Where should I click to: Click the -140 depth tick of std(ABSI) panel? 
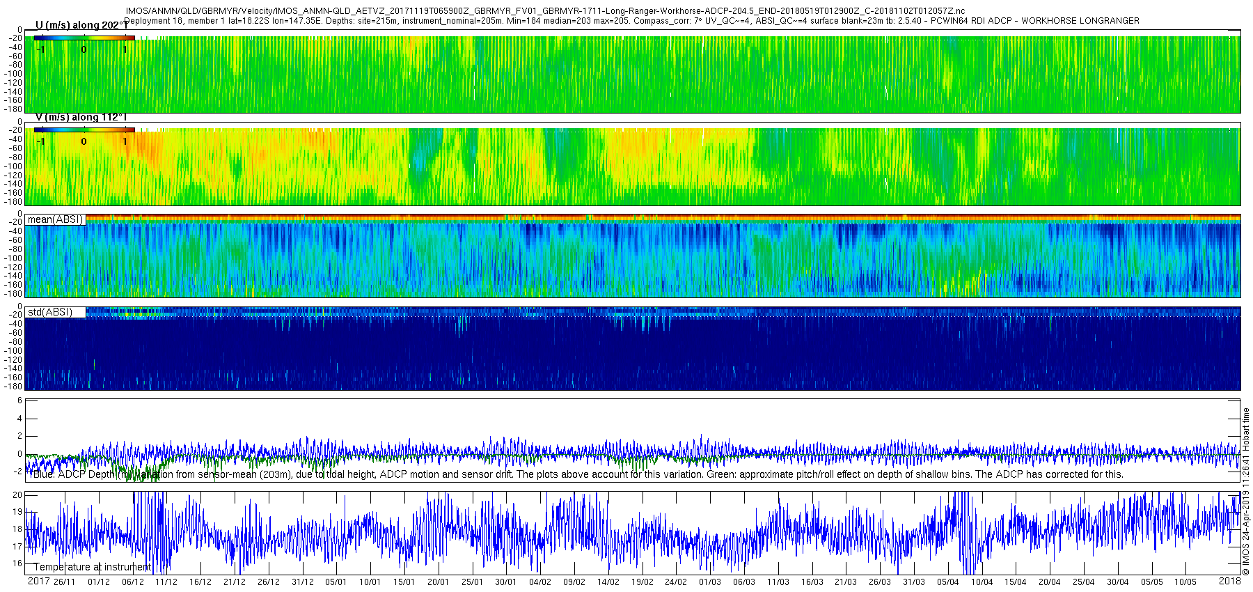pyautogui.click(x=14, y=368)
